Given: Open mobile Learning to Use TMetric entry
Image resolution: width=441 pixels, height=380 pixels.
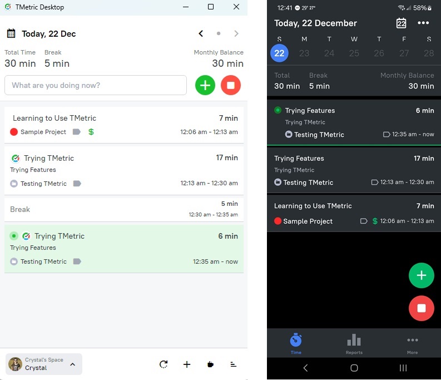Looking at the screenshot, I should (x=354, y=214).
